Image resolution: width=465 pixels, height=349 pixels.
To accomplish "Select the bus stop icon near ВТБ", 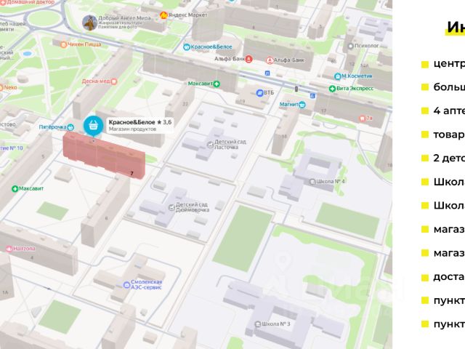I will click(x=267, y=73).
